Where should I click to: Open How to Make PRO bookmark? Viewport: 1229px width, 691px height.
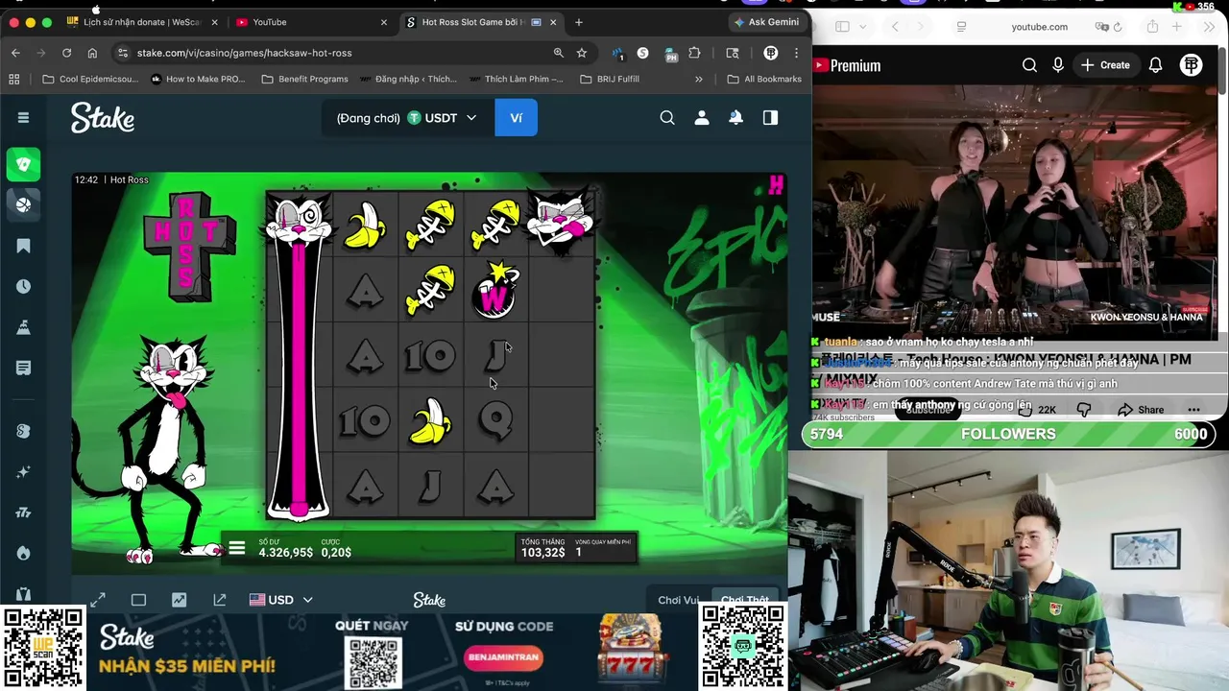(198, 79)
